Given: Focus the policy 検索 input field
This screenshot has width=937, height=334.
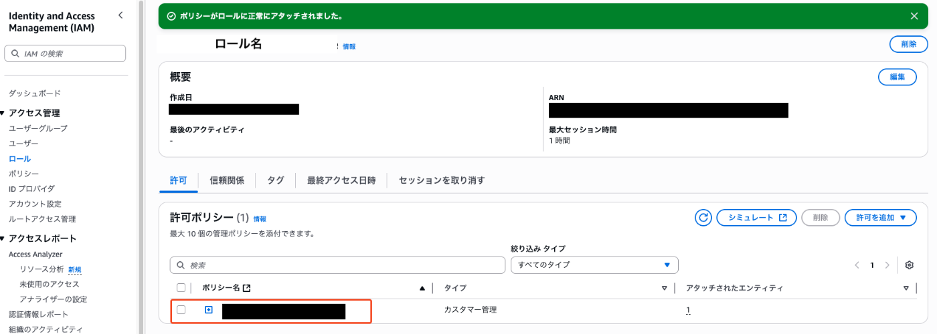Looking at the screenshot, I should [x=337, y=265].
